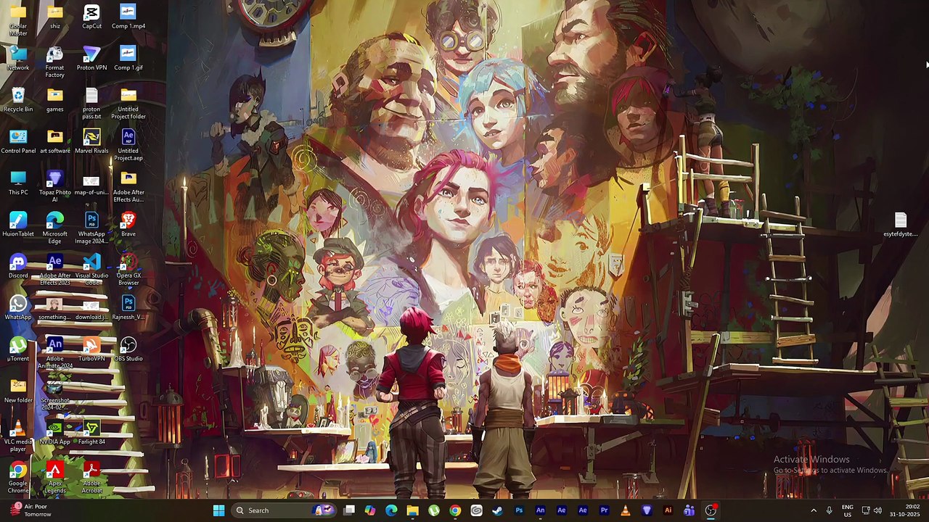Image resolution: width=929 pixels, height=522 pixels.
Task: Open the CapCut desktop shortcut
Action: 91,17
